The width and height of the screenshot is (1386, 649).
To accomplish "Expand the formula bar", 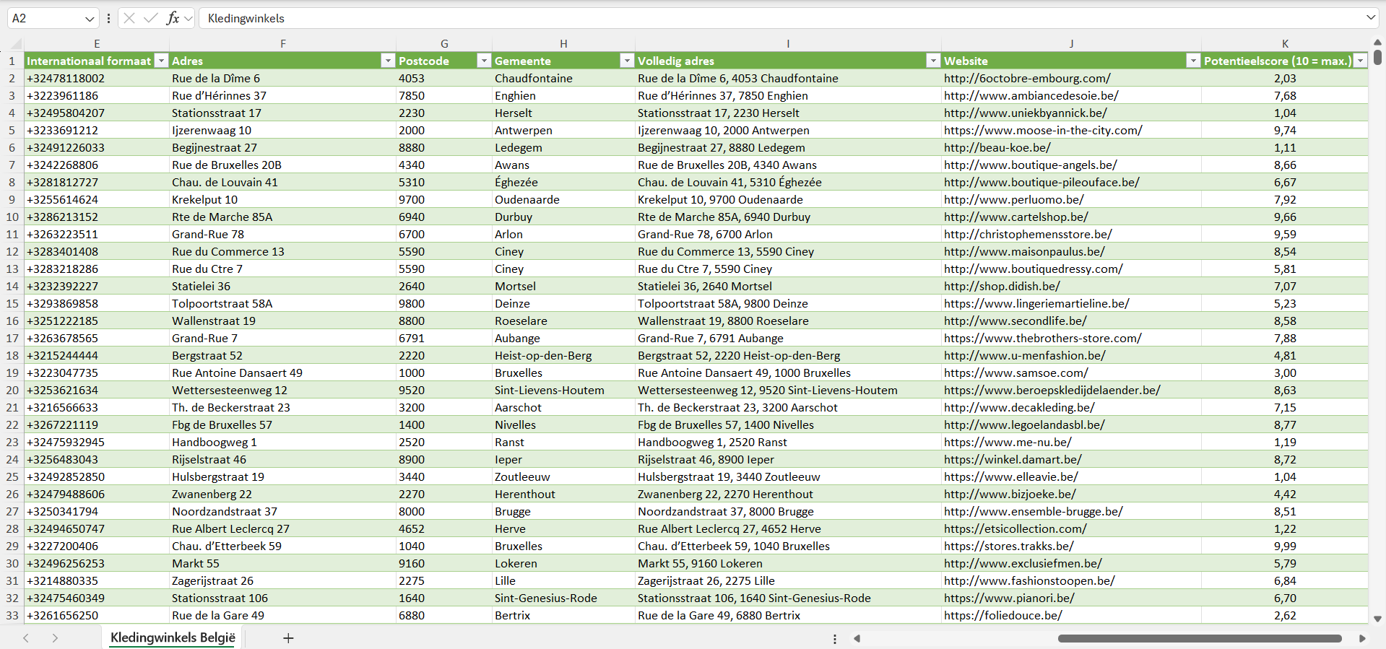I will click(x=1370, y=18).
